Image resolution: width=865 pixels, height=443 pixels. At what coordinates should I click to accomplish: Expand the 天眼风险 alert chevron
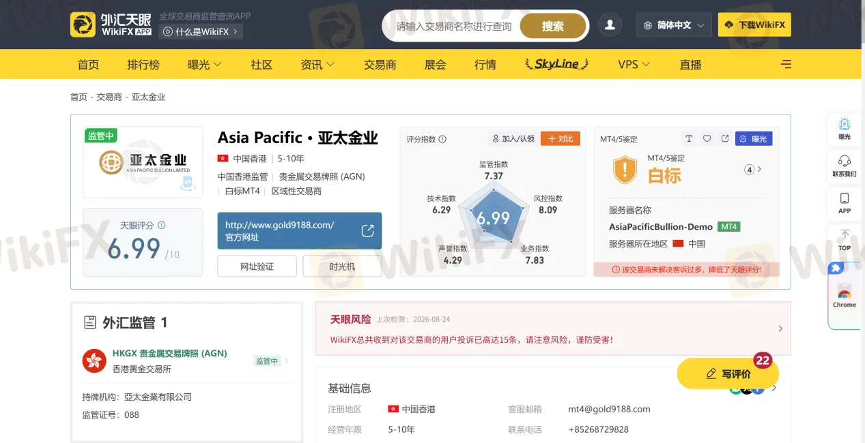click(x=780, y=329)
